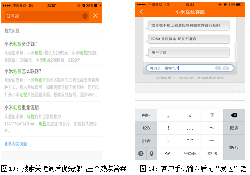The image size is (250, 175).
Task: Expand 更多相关问题 link
Action: coord(16,144)
